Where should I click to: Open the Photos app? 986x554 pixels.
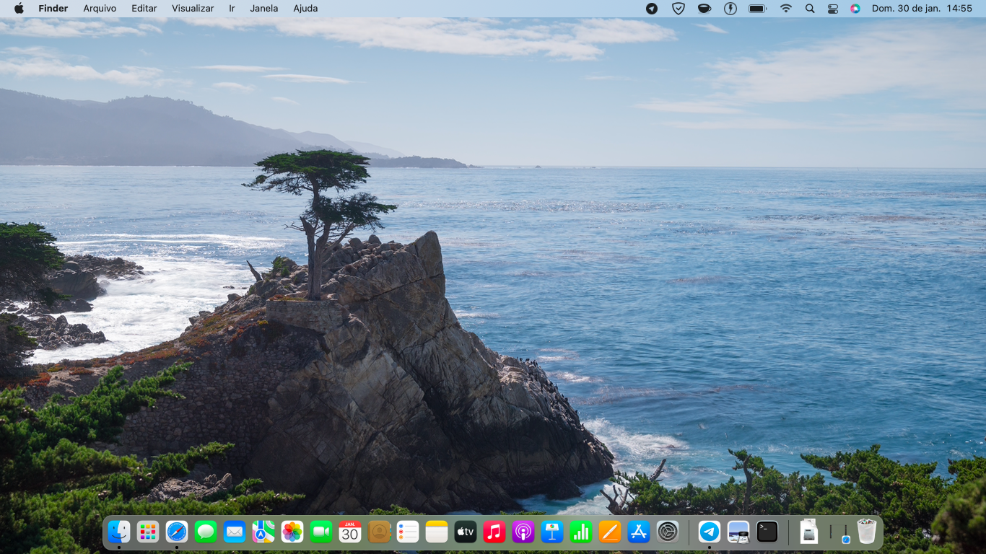(x=292, y=532)
